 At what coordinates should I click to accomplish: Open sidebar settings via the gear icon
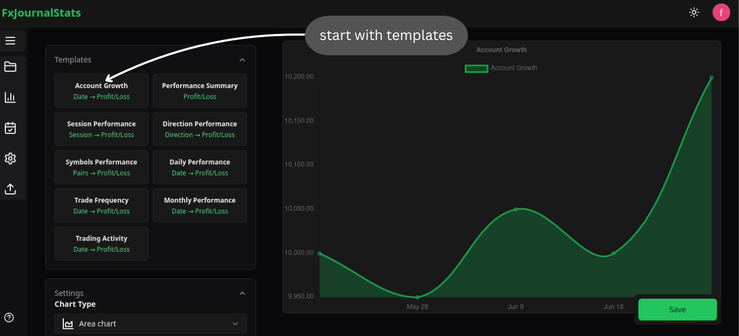[x=10, y=158]
